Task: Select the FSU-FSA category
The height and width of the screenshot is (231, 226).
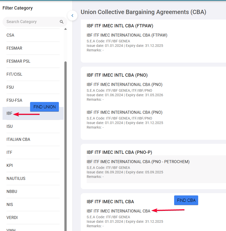Action: pyautogui.click(x=33, y=100)
